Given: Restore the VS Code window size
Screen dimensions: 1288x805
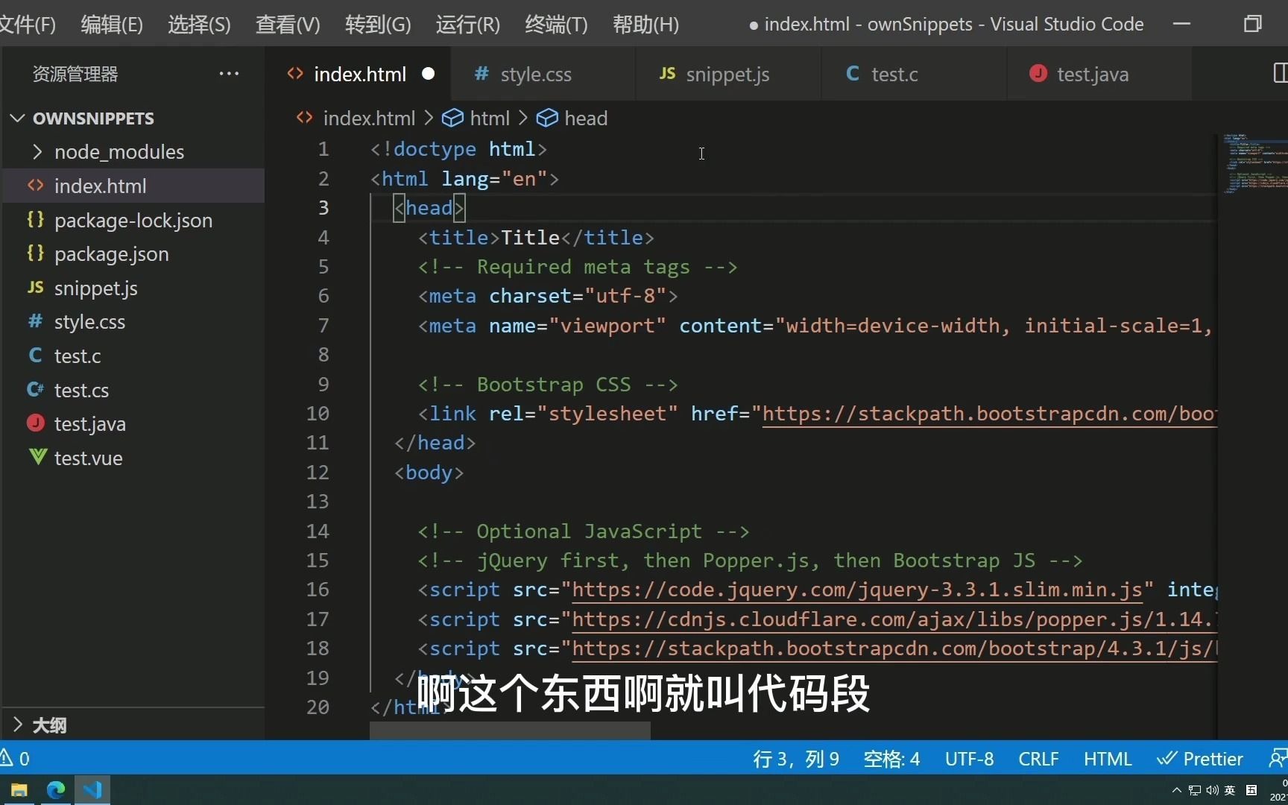Looking at the screenshot, I should click(1253, 24).
